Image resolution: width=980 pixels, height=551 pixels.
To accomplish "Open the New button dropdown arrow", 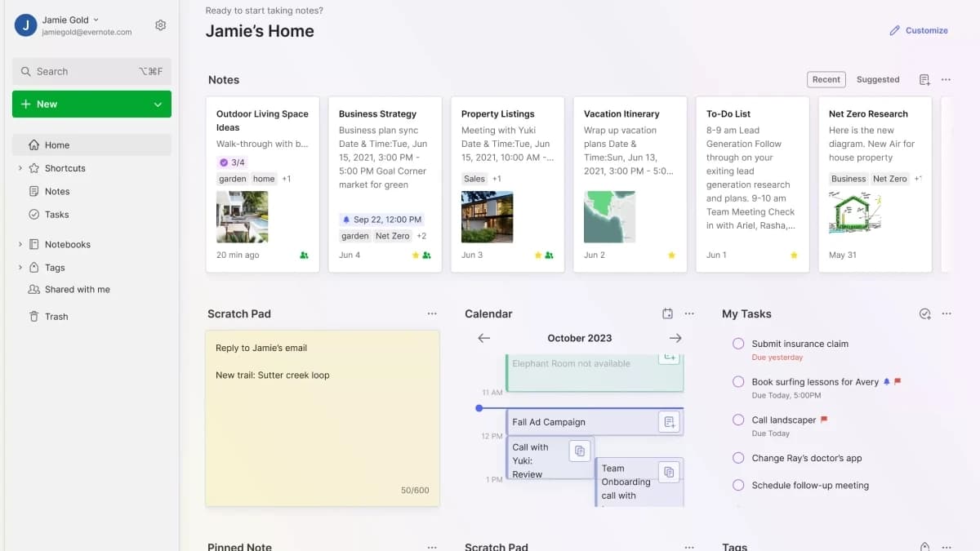I will (158, 104).
